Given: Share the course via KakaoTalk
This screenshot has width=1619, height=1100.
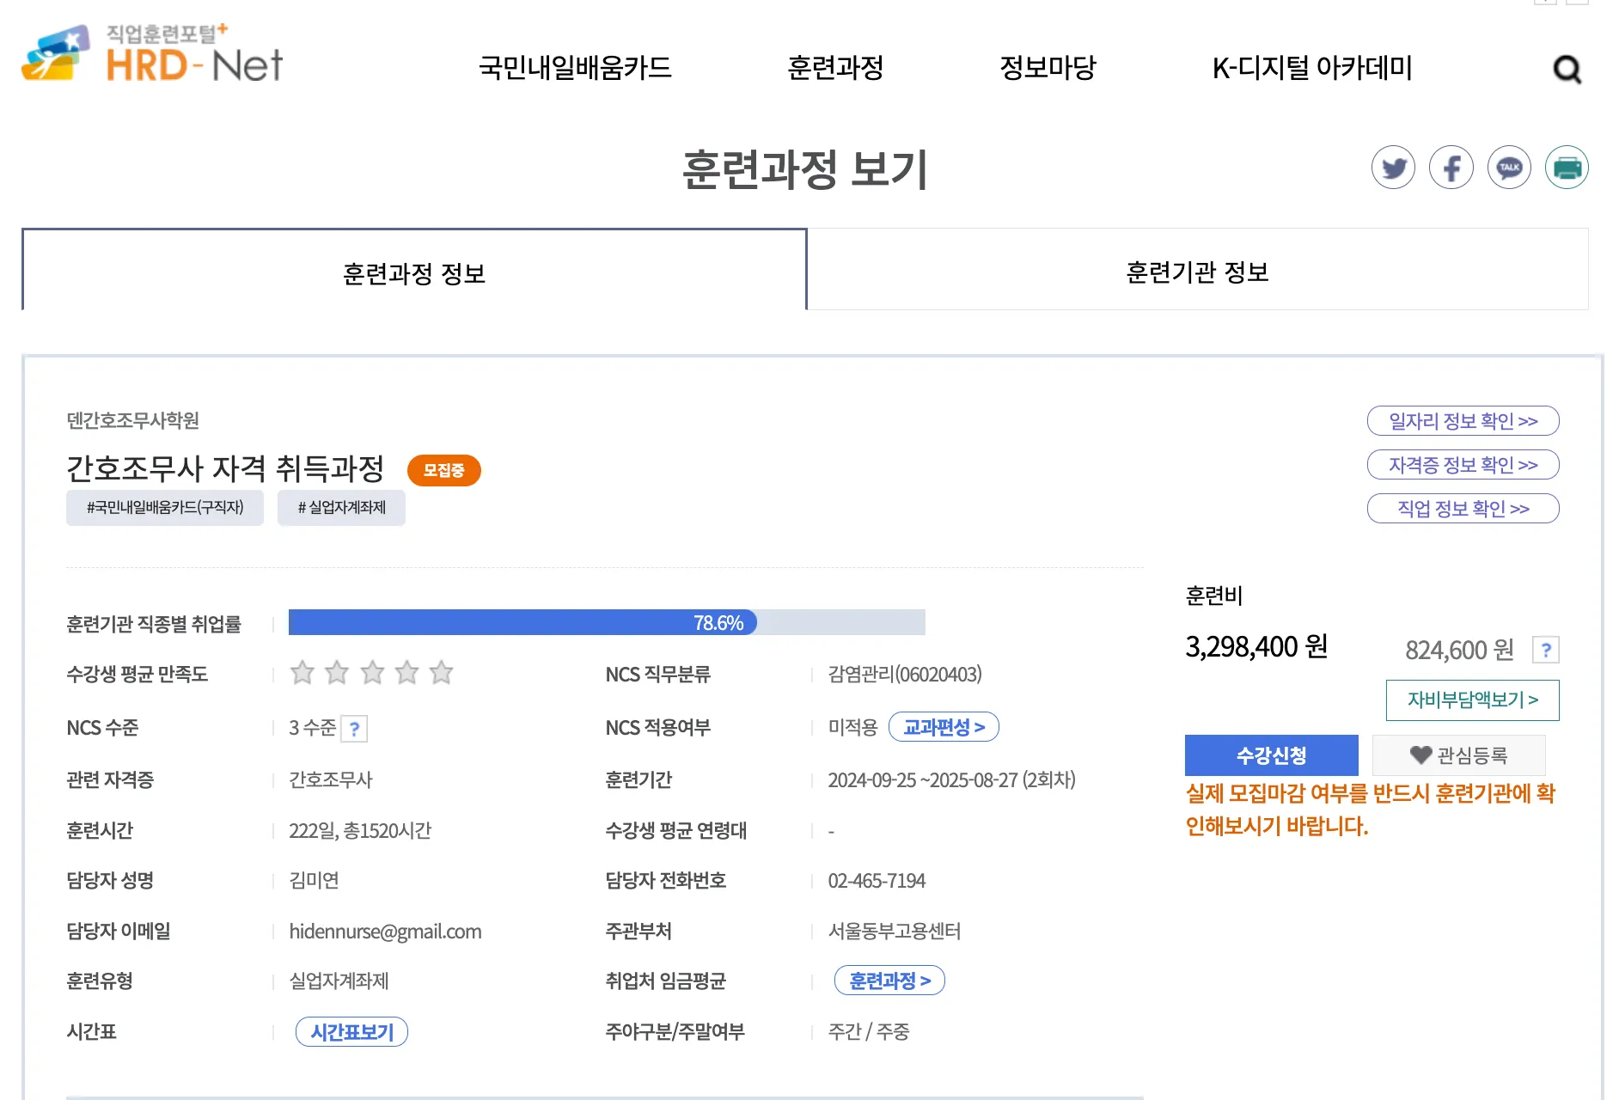Looking at the screenshot, I should click(1508, 168).
